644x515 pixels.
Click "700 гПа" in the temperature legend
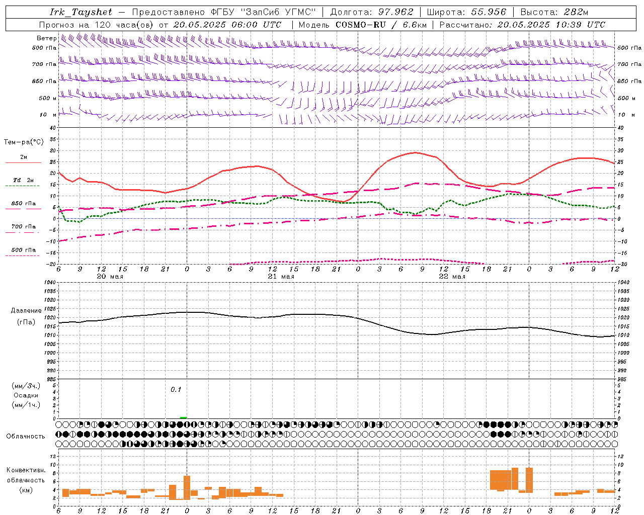[23, 226]
